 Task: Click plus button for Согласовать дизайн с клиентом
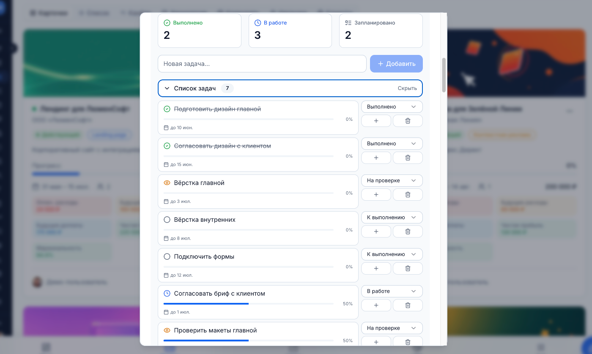click(376, 158)
